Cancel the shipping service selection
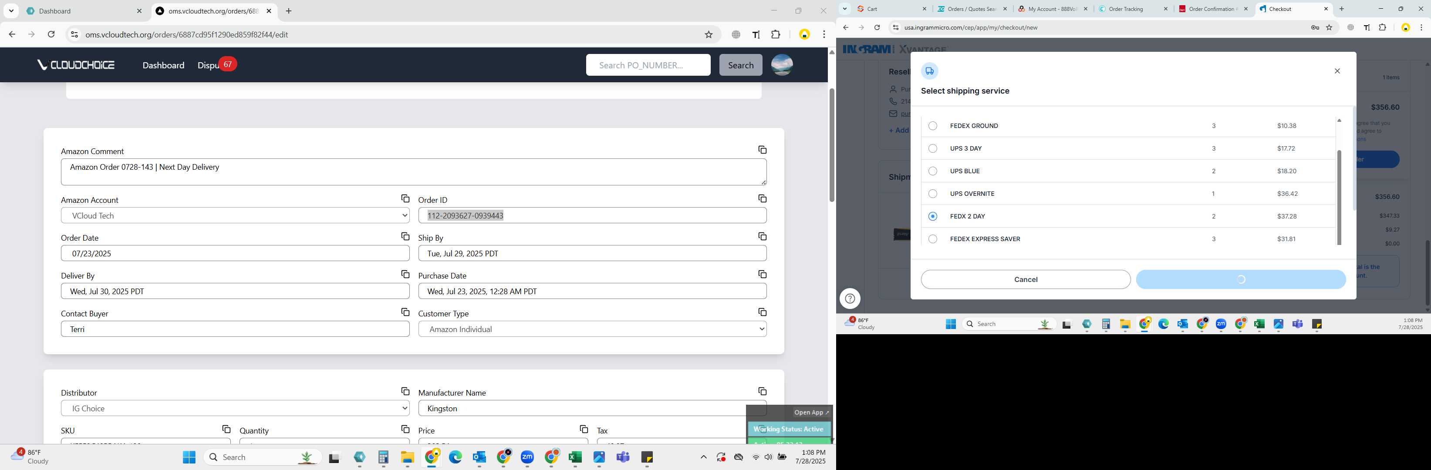The image size is (1431, 470). tap(1026, 280)
